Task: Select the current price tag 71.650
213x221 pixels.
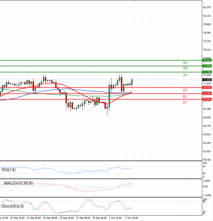Action: point(207,80)
